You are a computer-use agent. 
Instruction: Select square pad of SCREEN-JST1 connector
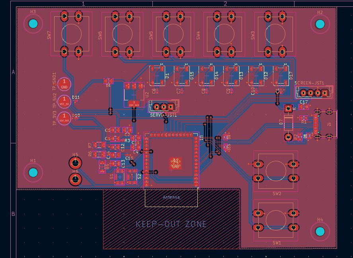[325, 92]
